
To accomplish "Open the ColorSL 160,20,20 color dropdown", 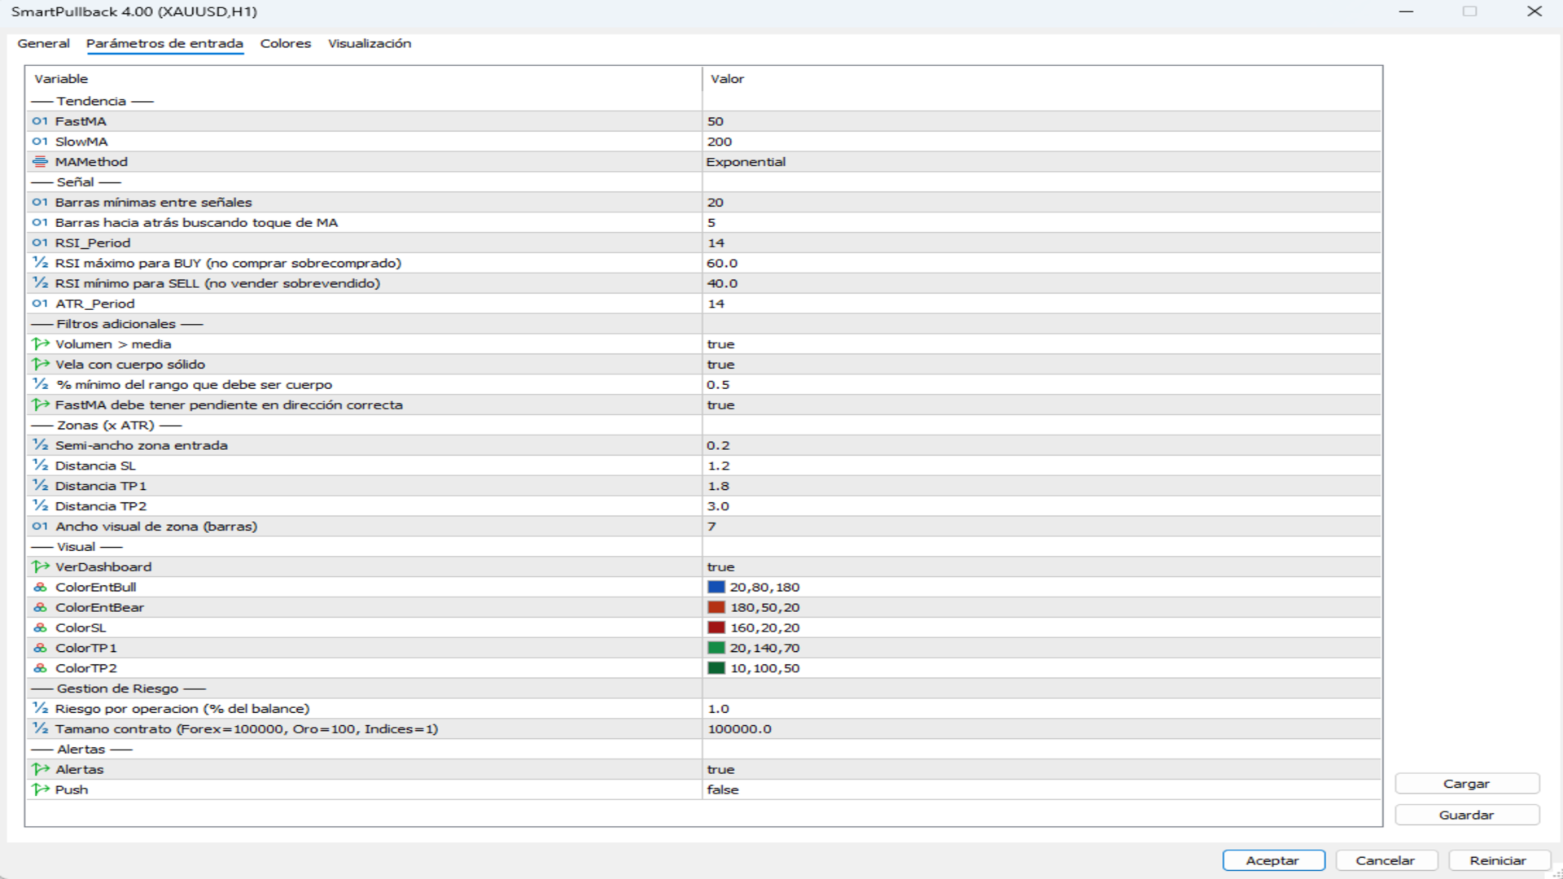I will tap(764, 628).
